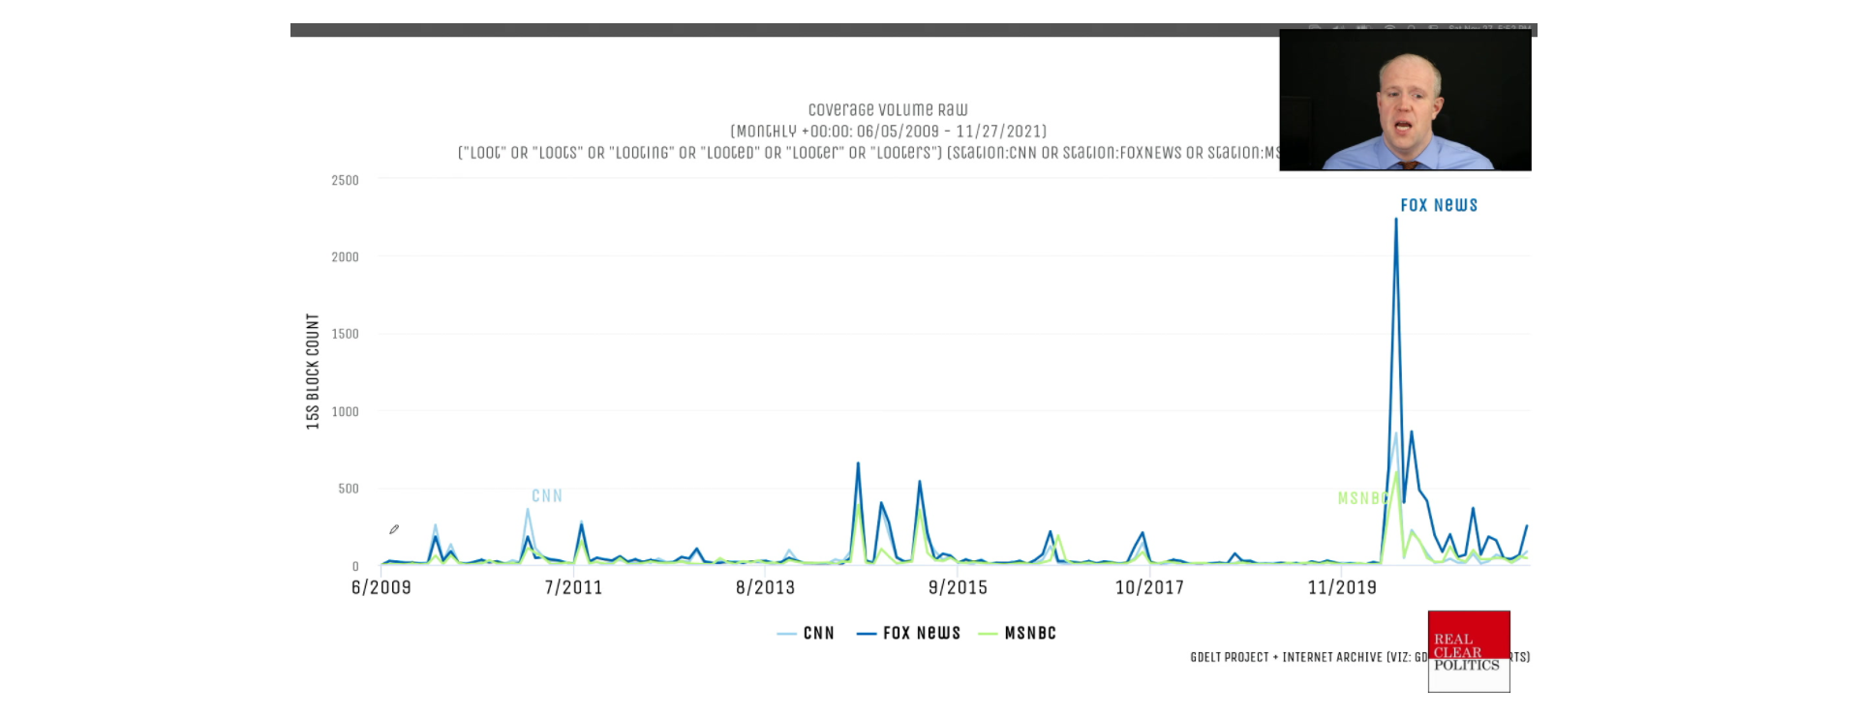Click the 6/2009 x-axis label
1859x716 pixels.
point(381,587)
